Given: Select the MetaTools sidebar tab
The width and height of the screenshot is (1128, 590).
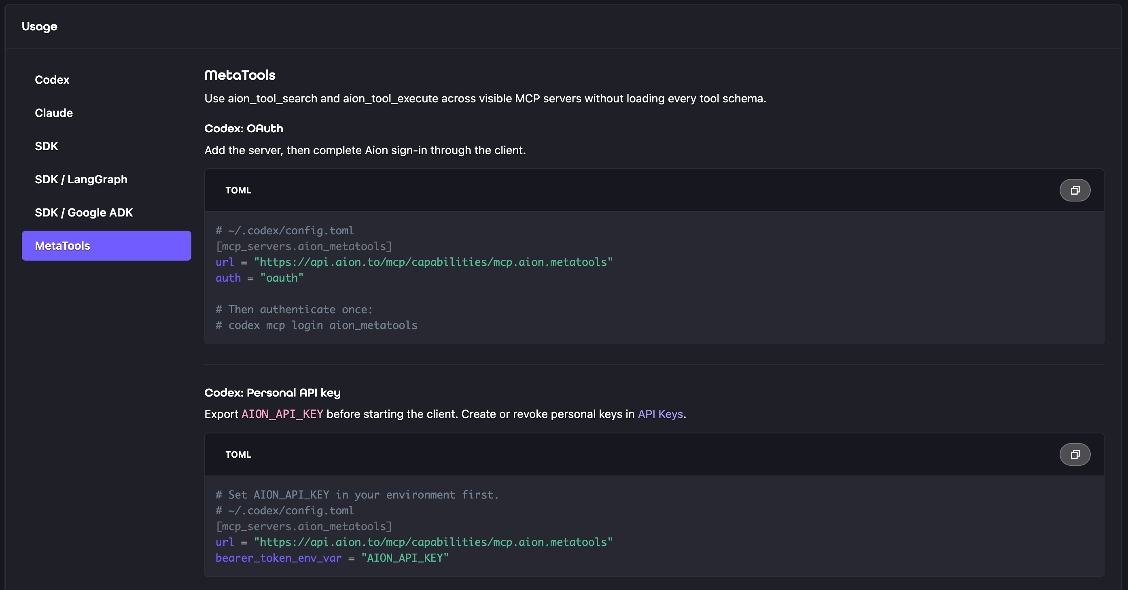Looking at the screenshot, I should point(106,246).
